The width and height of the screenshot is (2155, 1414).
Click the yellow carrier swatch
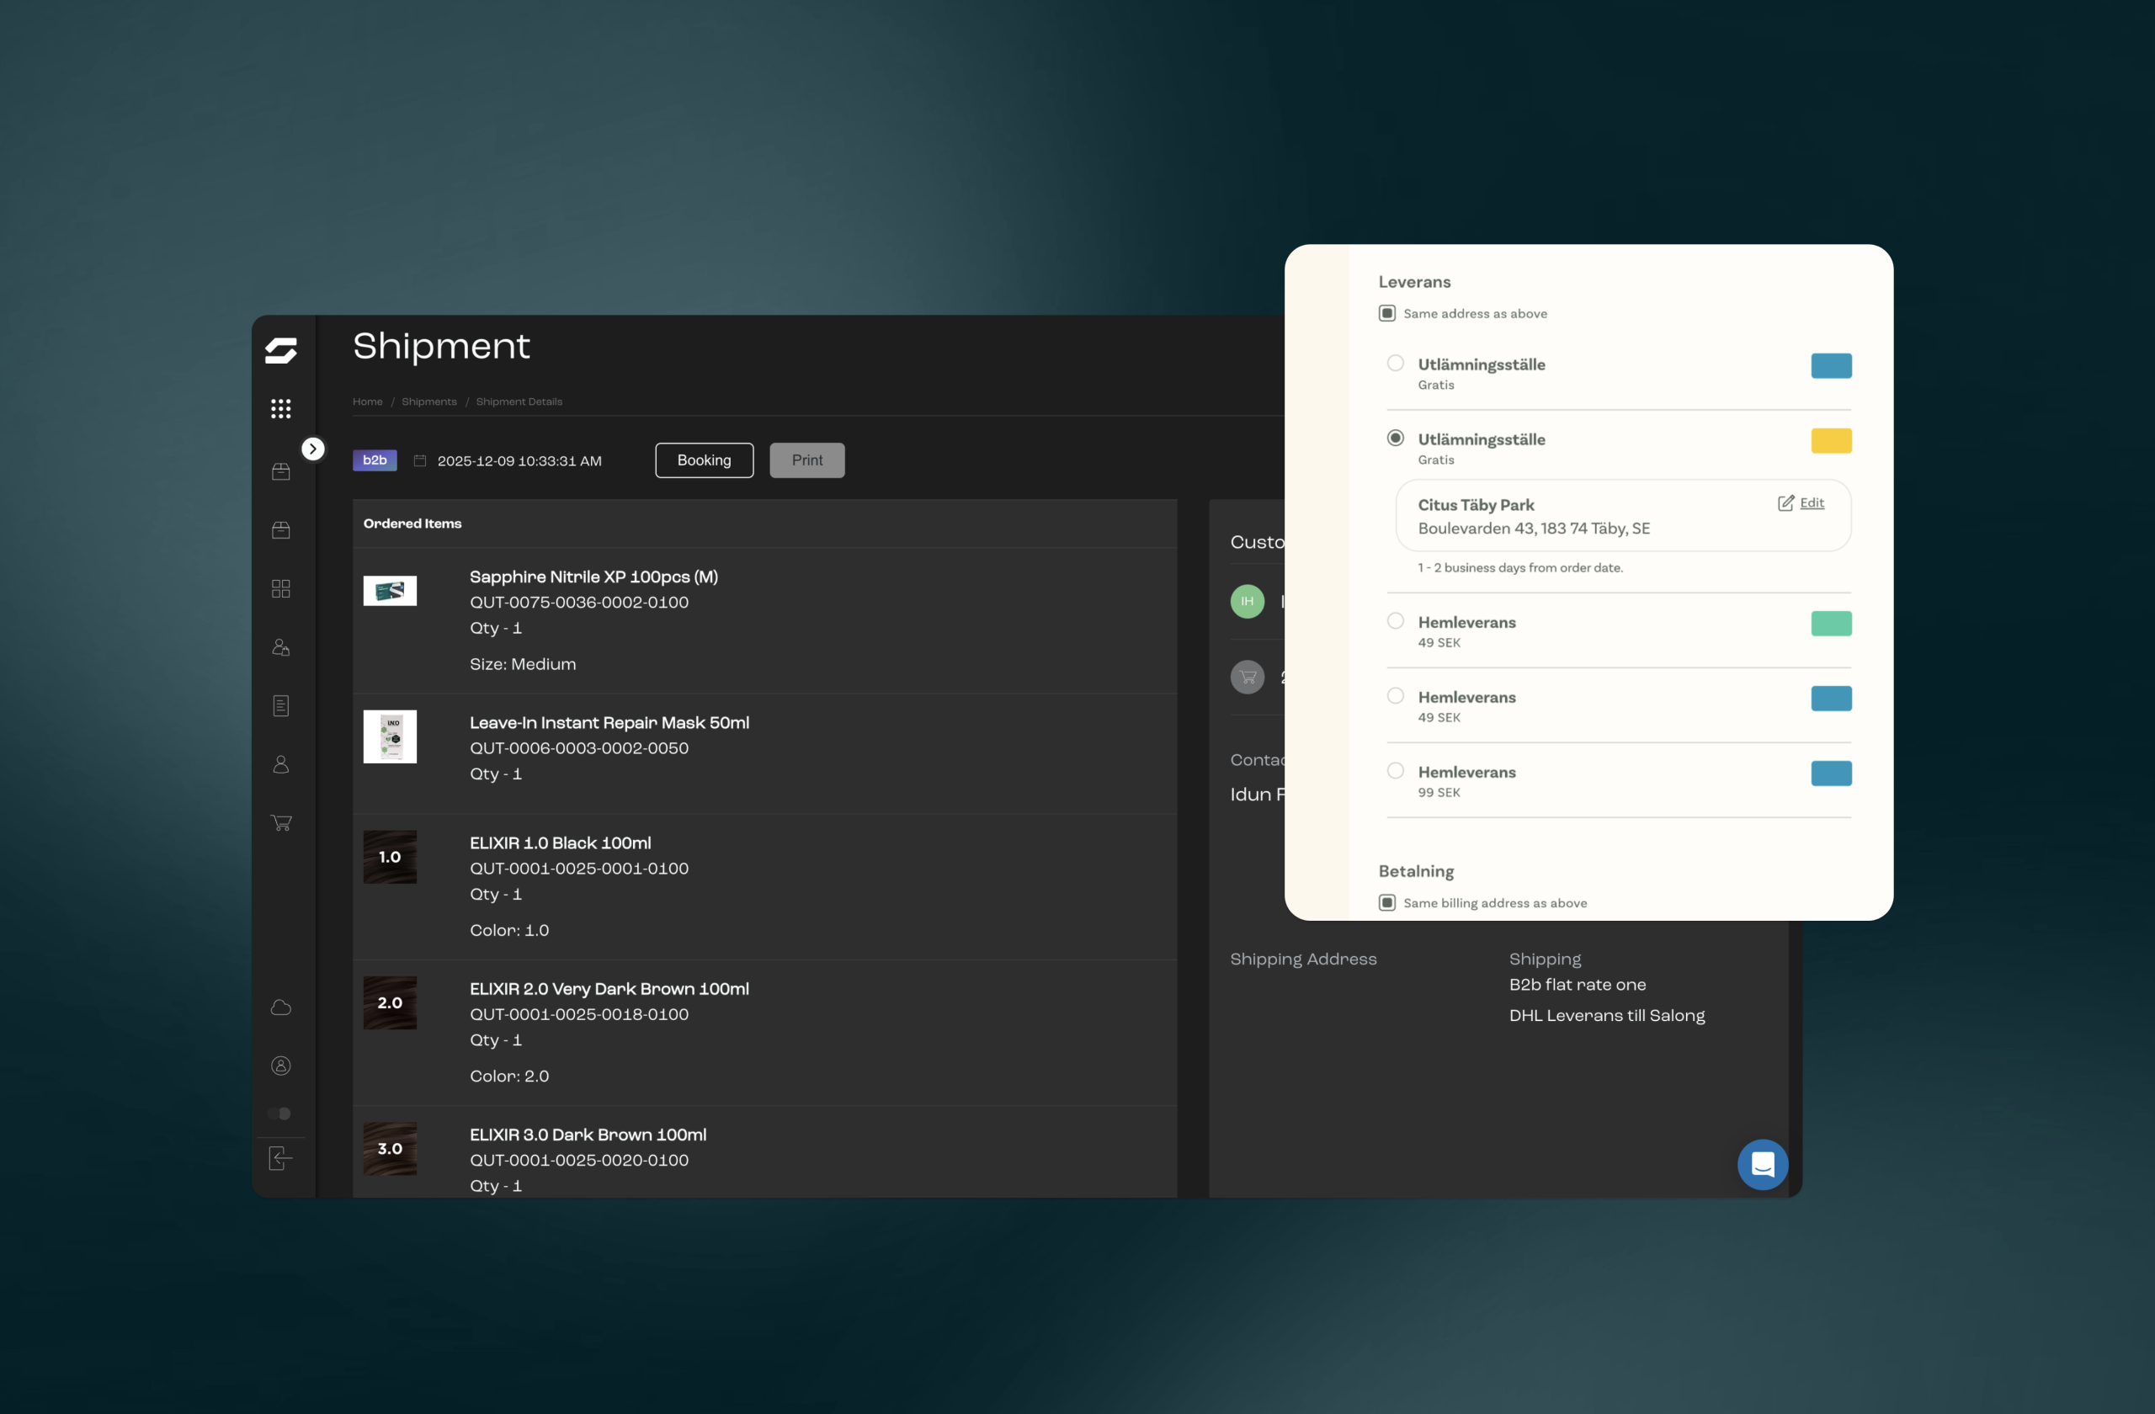[1830, 441]
